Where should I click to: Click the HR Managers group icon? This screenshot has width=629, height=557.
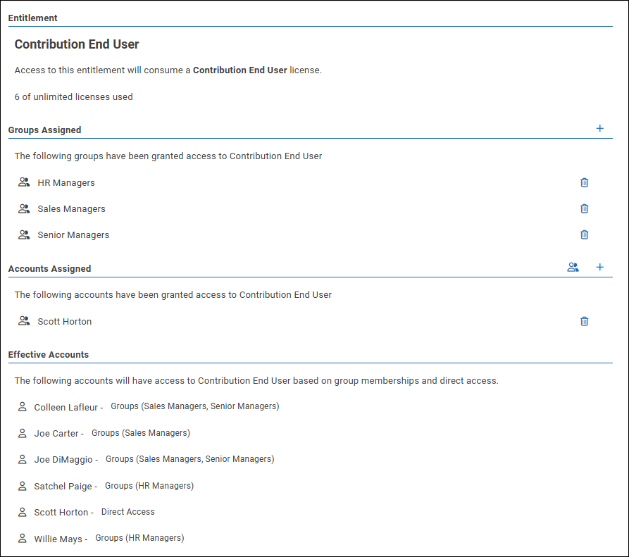24,182
